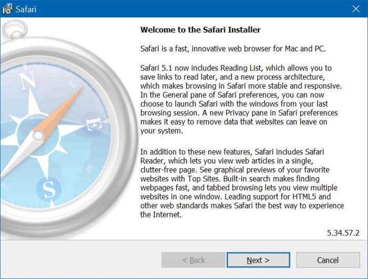Viewport: 368px width, 279px height.
Task: Close the Safari installer window
Action: (356, 9)
